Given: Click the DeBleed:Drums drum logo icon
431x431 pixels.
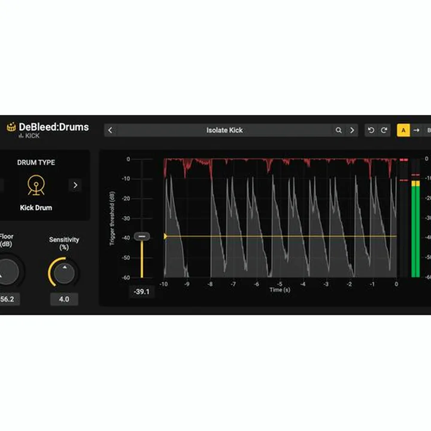Looking at the screenshot, I should (11, 127).
